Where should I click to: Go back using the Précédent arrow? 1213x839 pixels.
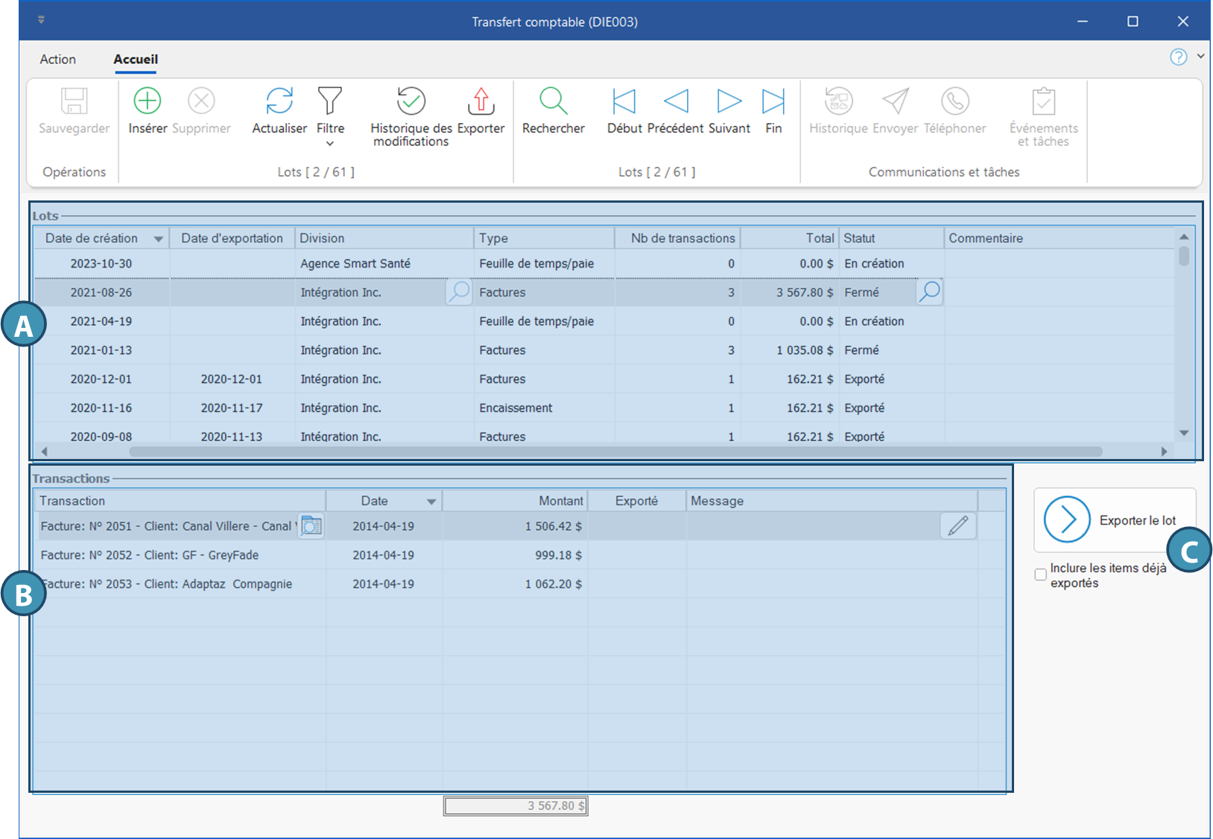(x=676, y=101)
